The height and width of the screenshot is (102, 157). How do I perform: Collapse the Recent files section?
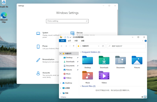[81, 86]
